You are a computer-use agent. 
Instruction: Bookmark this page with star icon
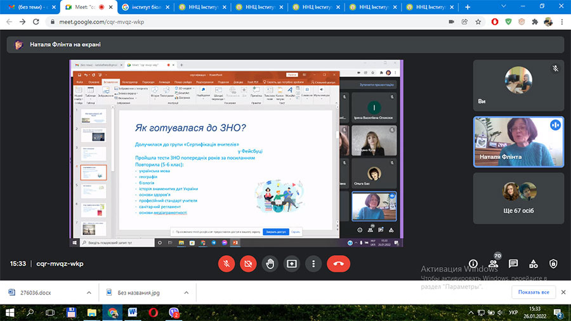pyautogui.click(x=478, y=22)
